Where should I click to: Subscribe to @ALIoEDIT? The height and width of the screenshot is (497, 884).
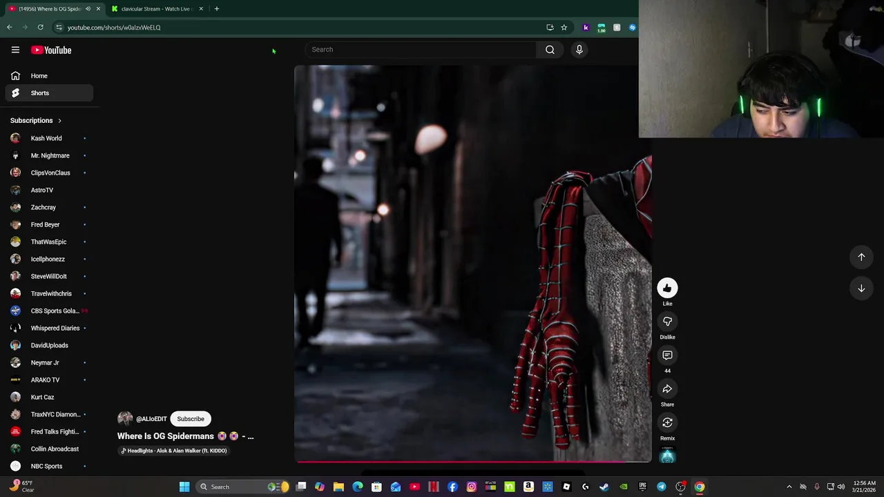(x=191, y=419)
